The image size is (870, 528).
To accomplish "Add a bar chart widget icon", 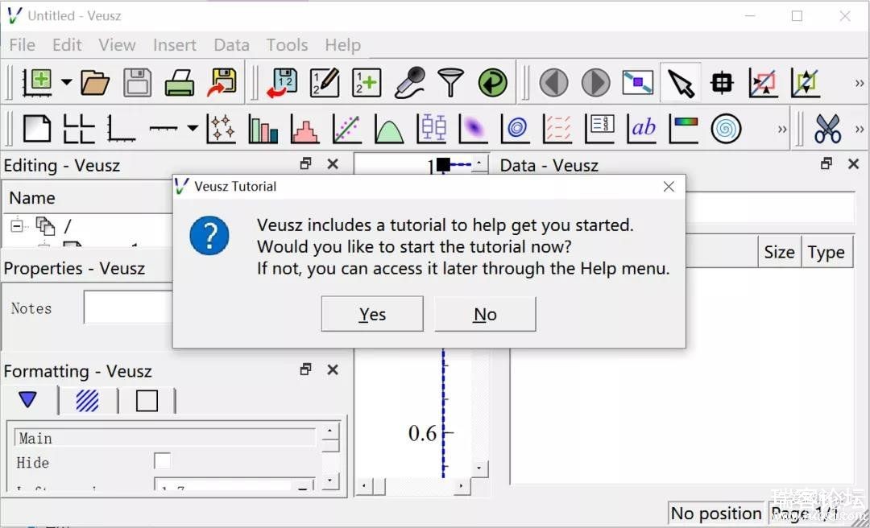I will [x=263, y=128].
